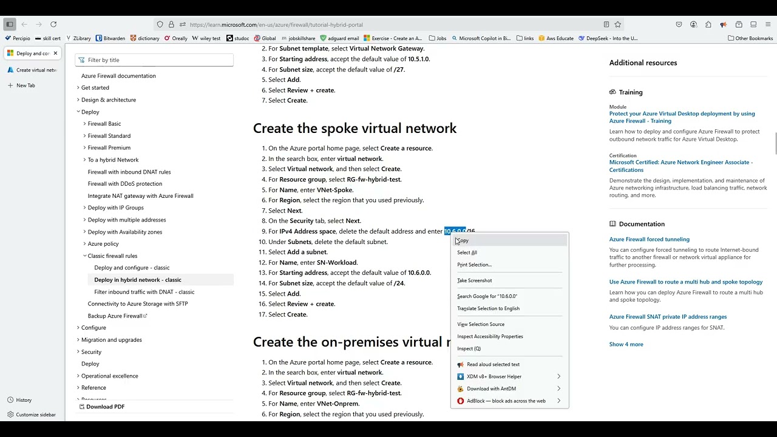Choose Print Selection in context menu

(509, 265)
